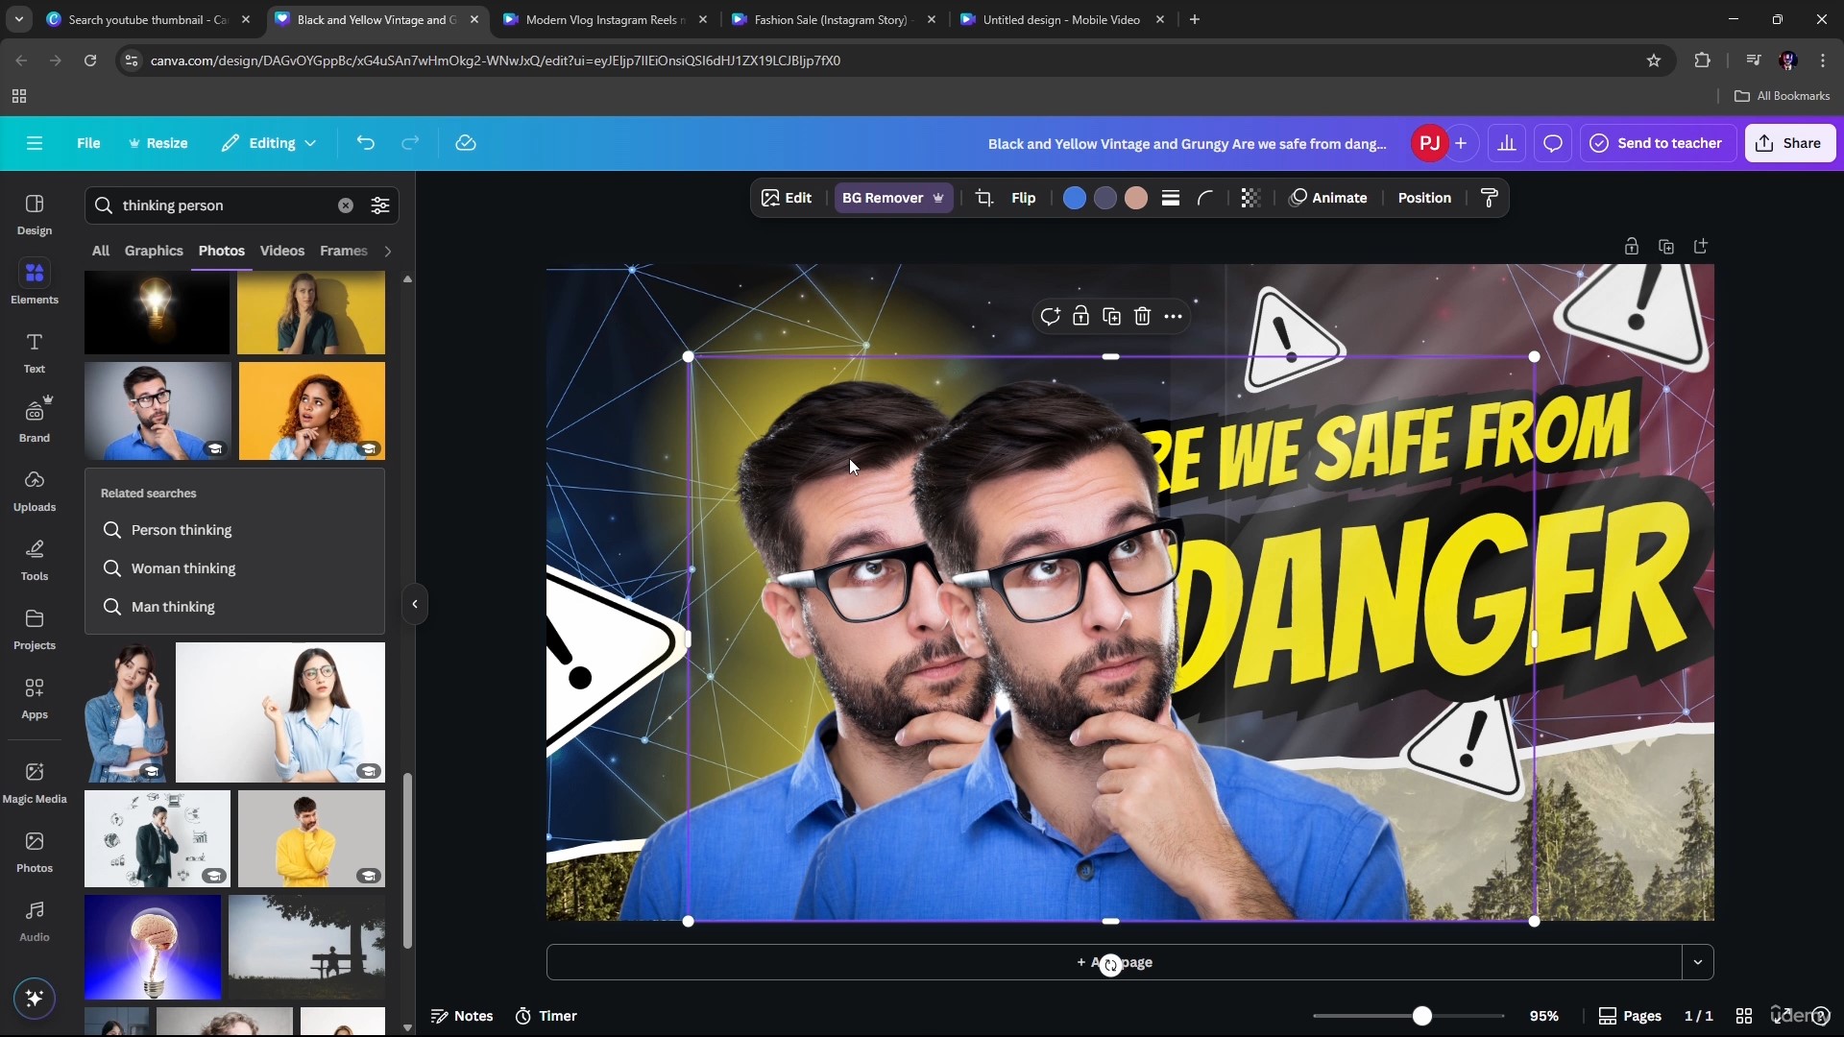
Task: Adjust the zoom slider handle
Action: click(x=1422, y=1016)
